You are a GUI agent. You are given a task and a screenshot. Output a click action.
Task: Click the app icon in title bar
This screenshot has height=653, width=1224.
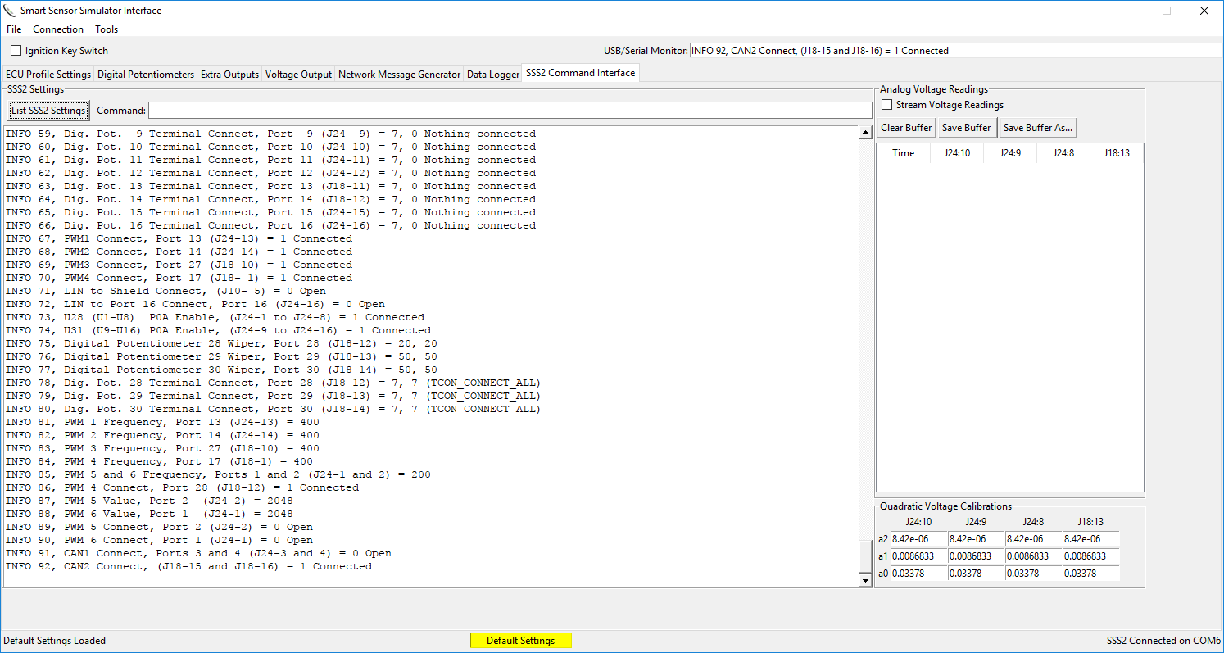10,11
